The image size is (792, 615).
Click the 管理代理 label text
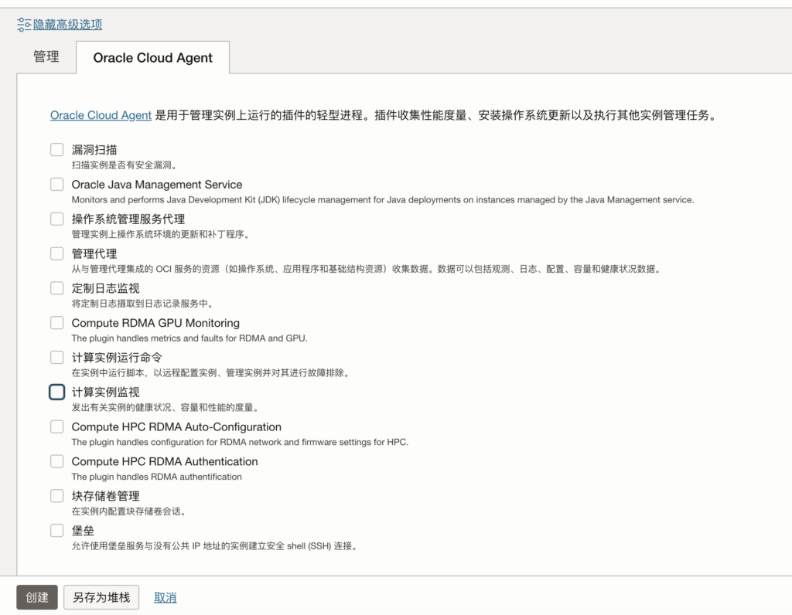[94, 253]
